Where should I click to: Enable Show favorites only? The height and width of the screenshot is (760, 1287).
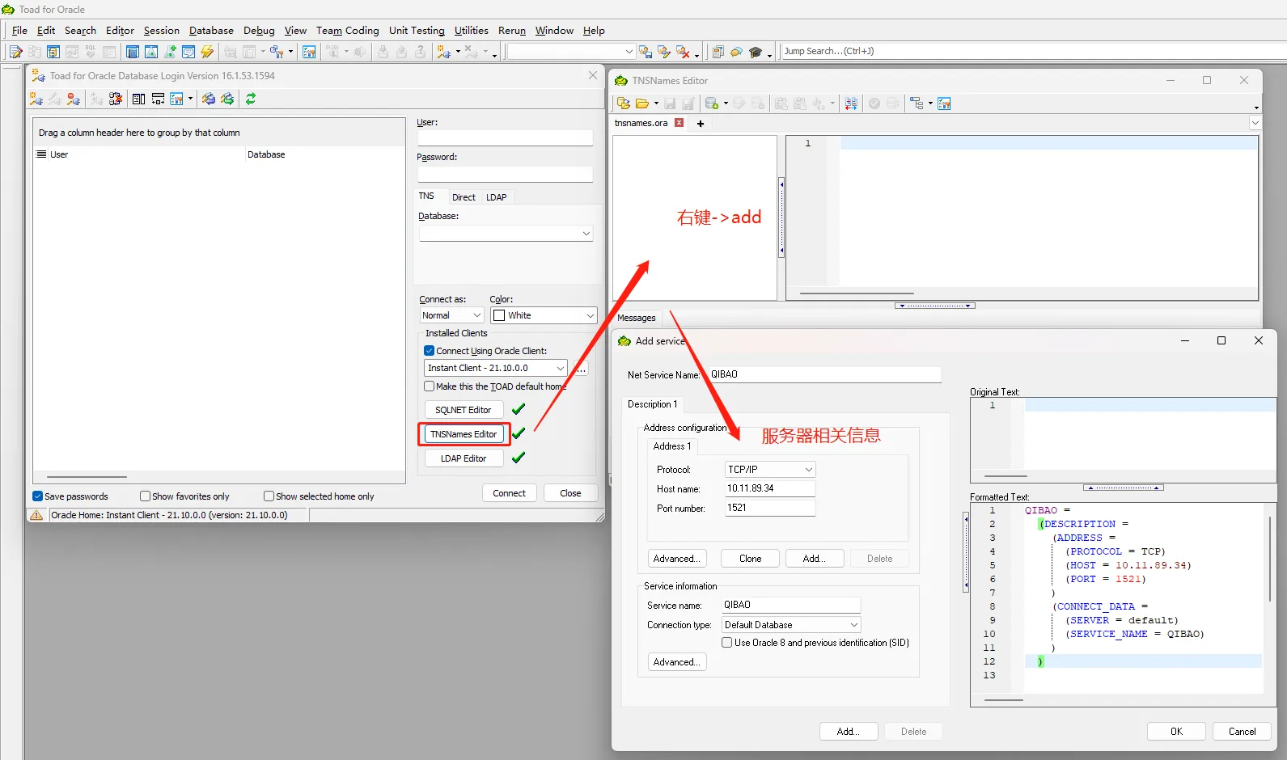145,496
